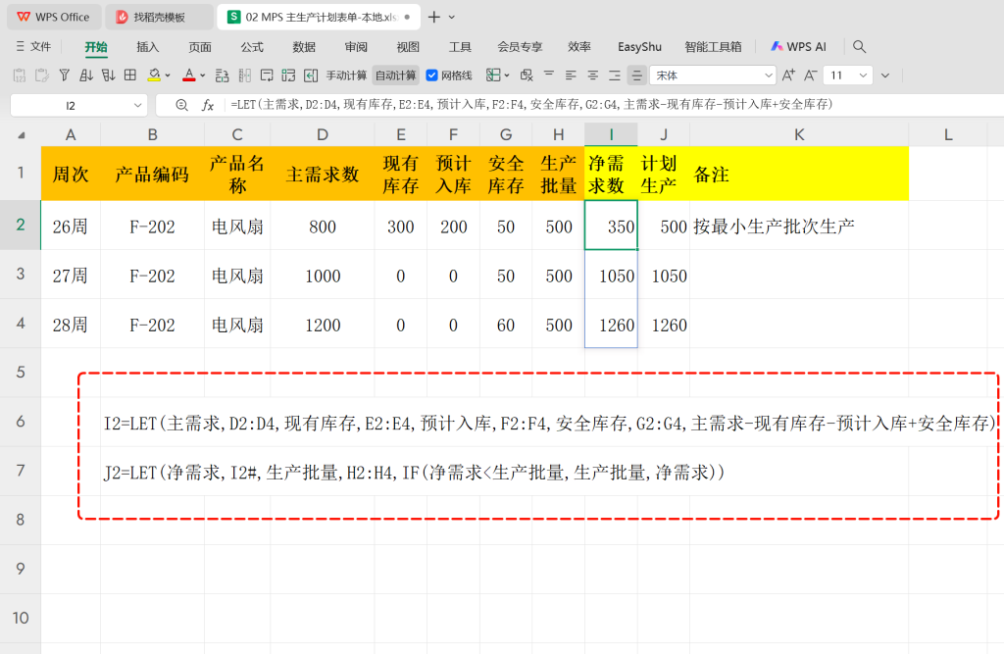Switch to the 页面 page tab
1004x654 pixels.
pos(200,47)
